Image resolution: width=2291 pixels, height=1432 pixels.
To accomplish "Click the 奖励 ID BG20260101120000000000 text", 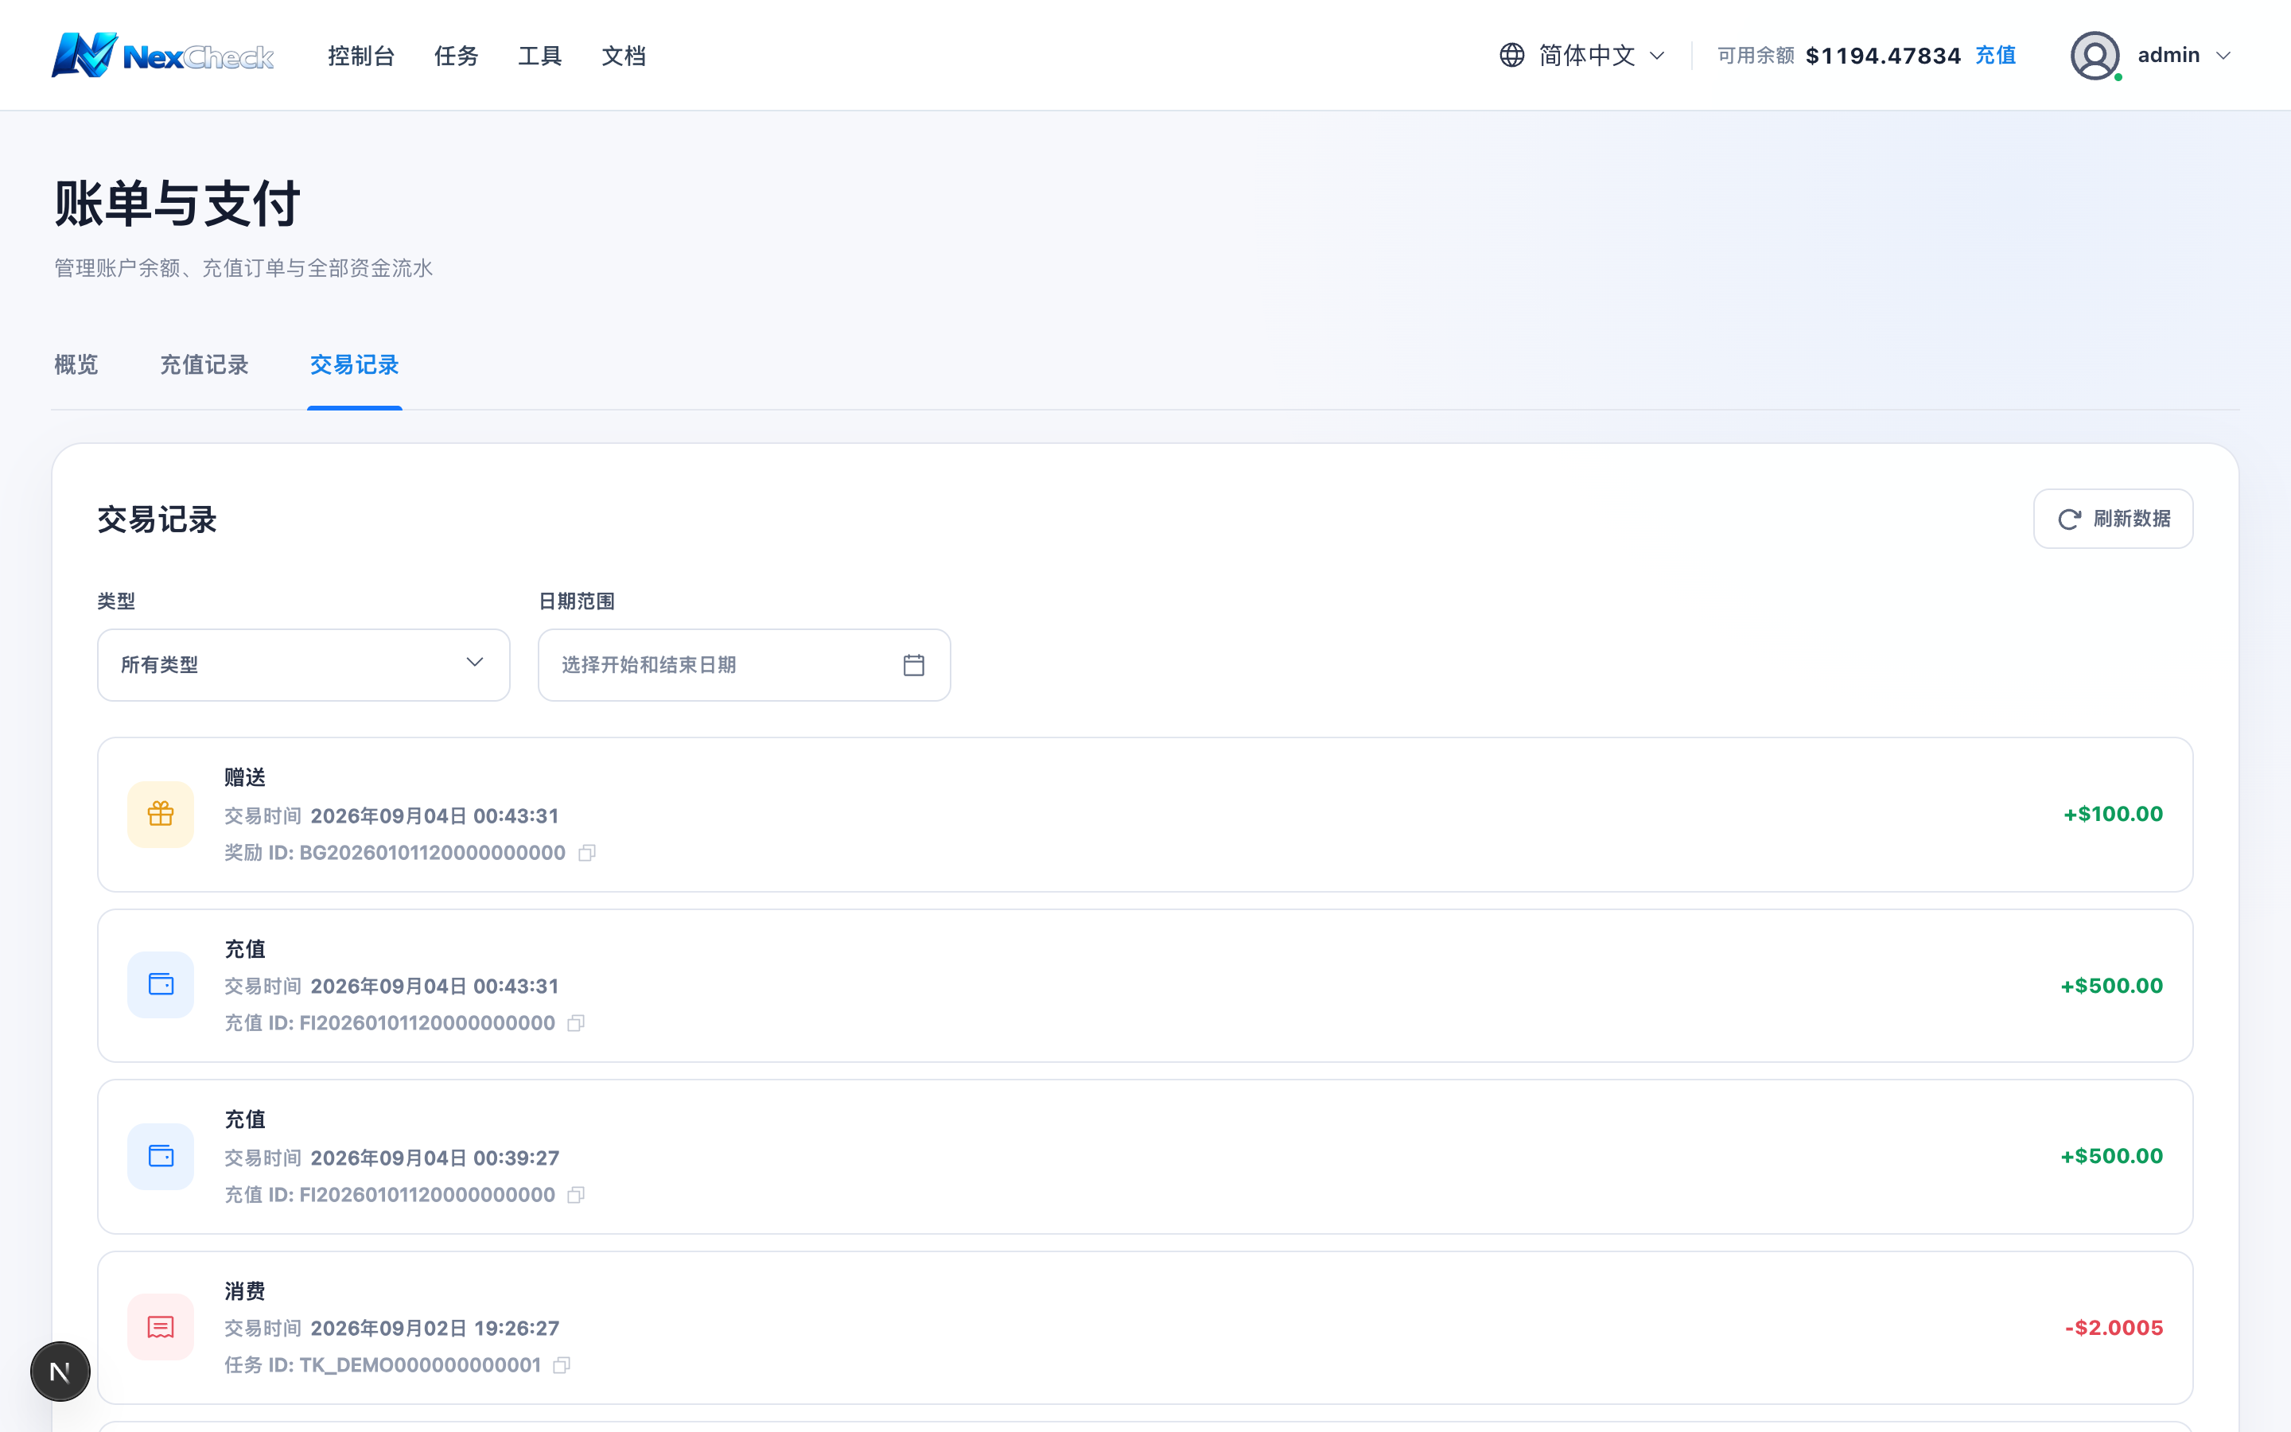I will pyautogui.click(x=395, y=854).
